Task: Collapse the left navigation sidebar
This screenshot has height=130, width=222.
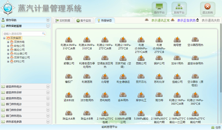Action: (x=48, y=20)
